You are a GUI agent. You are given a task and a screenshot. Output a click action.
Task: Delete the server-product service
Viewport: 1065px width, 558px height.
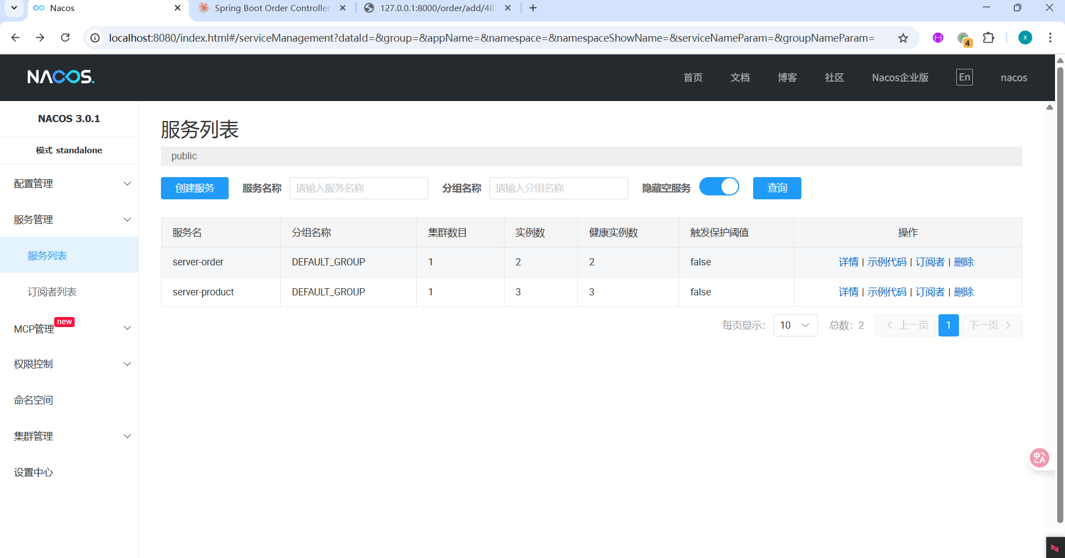point(963,292)
